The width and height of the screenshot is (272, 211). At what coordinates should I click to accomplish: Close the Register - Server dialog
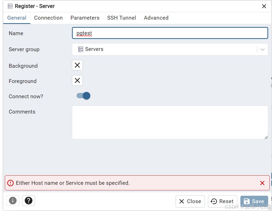[264, 6]
